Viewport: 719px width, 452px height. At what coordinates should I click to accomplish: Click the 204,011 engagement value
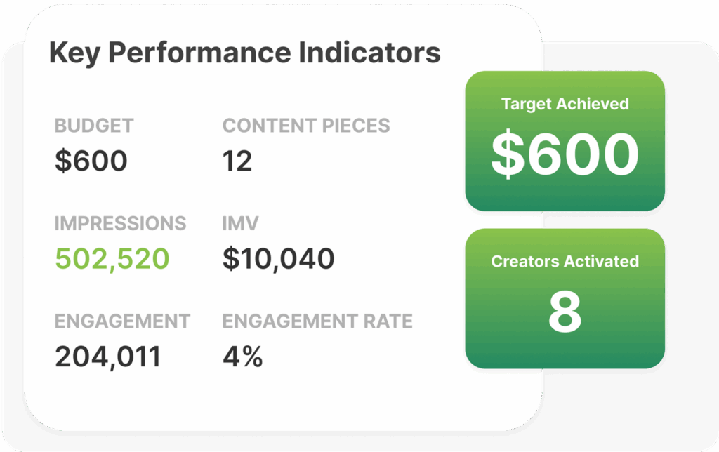tap(107, 357)
